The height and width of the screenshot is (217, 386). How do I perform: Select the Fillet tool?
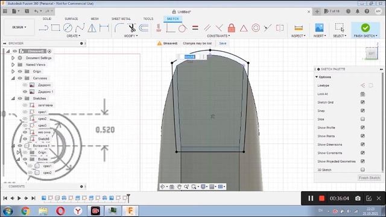point(119,28)
